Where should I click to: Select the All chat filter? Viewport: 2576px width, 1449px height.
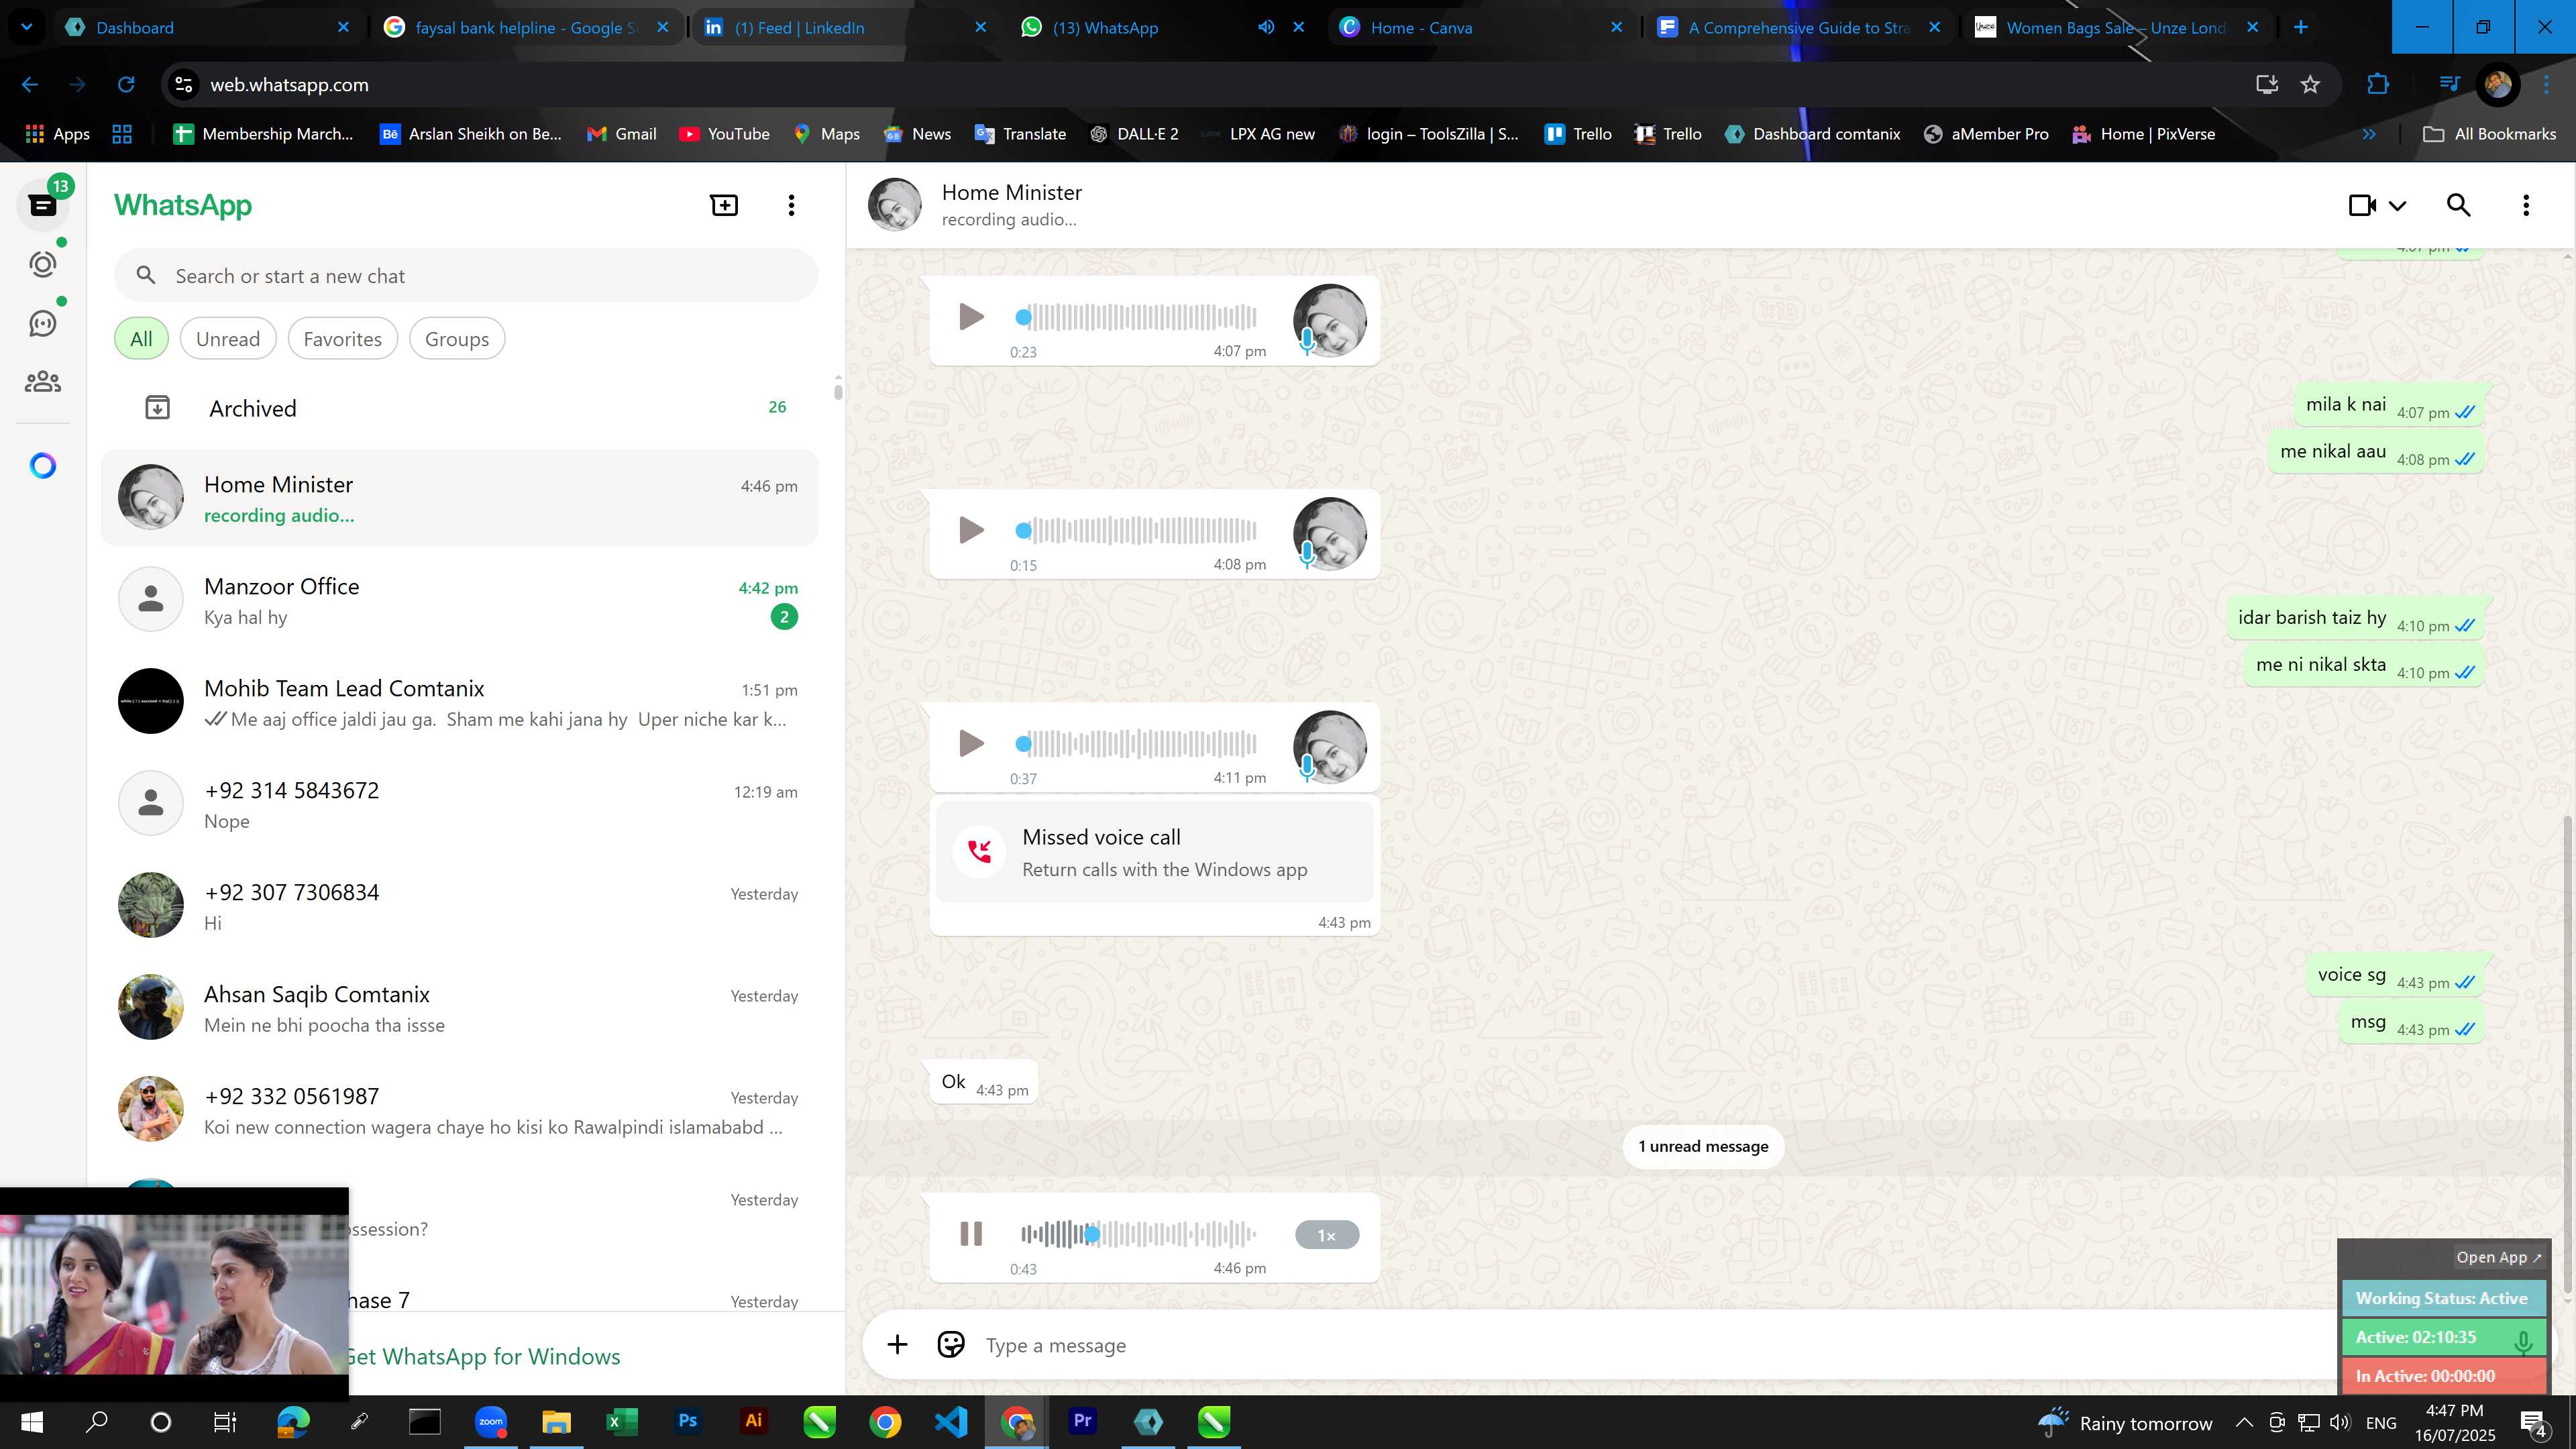(x=141, y=339)
